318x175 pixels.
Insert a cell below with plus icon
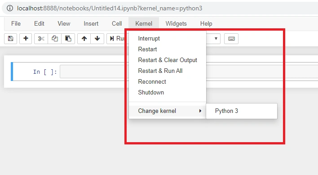click(x=26, y=39)
